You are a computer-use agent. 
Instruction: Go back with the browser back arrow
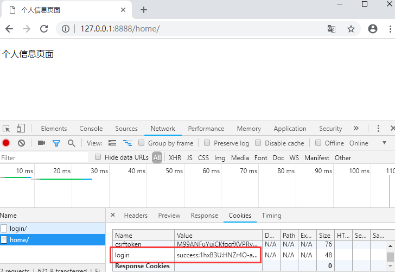tap(9, 29)
